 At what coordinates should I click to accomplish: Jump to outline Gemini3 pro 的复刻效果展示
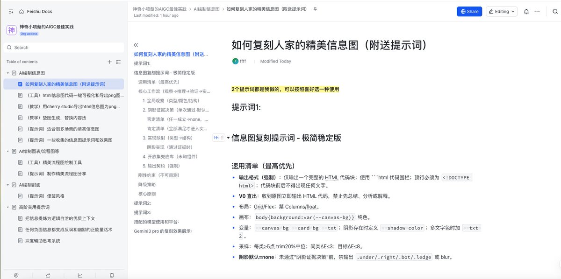coord(163,231)
